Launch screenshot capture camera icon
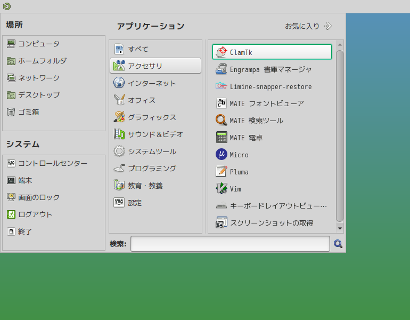The height and width of the screenshot is (320, 410). coord(221,222)
